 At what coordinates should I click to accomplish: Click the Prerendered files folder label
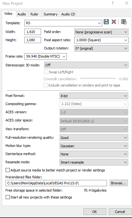point(24,177)
